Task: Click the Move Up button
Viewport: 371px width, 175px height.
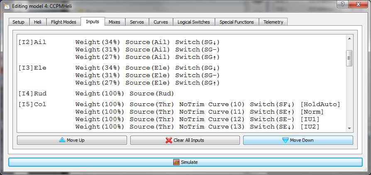Action: [x=72, y=140]
